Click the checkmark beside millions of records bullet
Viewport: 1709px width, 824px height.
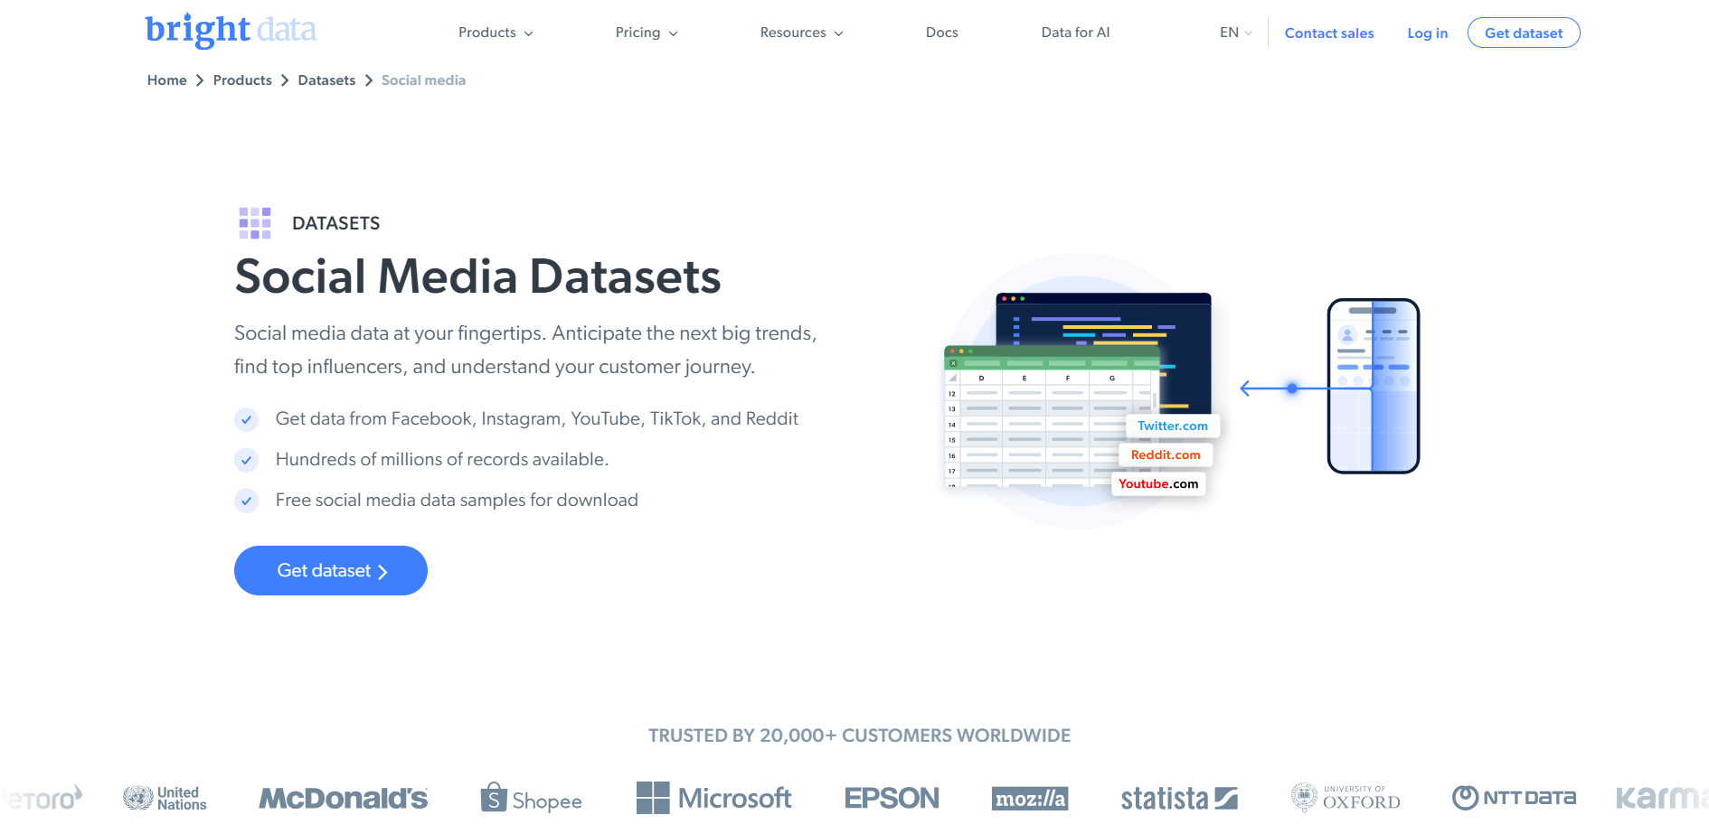[246, 460]
